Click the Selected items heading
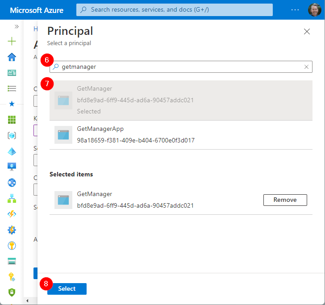 [x=71, y=174]
